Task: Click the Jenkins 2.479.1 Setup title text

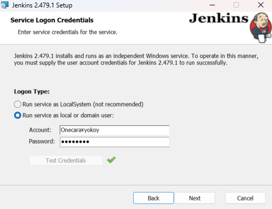Action: pos(42,5)
